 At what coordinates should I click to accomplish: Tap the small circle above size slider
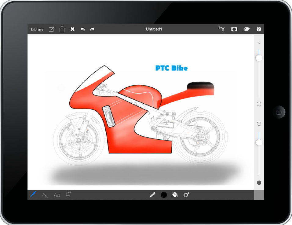(x=259, y=43)
